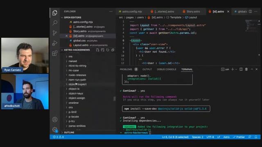Expand the onetime folder
Image resolution: width=262 pixels, height=147 pixels.
click(74, 103)
